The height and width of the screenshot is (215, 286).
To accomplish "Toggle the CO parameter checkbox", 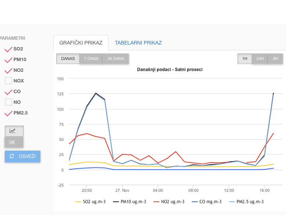I will coord(8,92).
